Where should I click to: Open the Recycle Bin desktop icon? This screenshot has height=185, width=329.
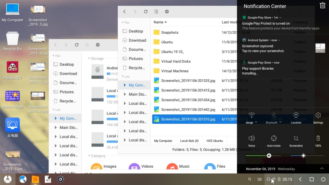13,41
